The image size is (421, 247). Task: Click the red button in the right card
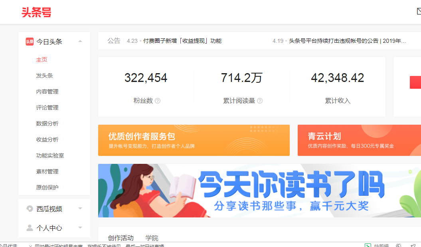pyautogui.click(x=415, y=82)
